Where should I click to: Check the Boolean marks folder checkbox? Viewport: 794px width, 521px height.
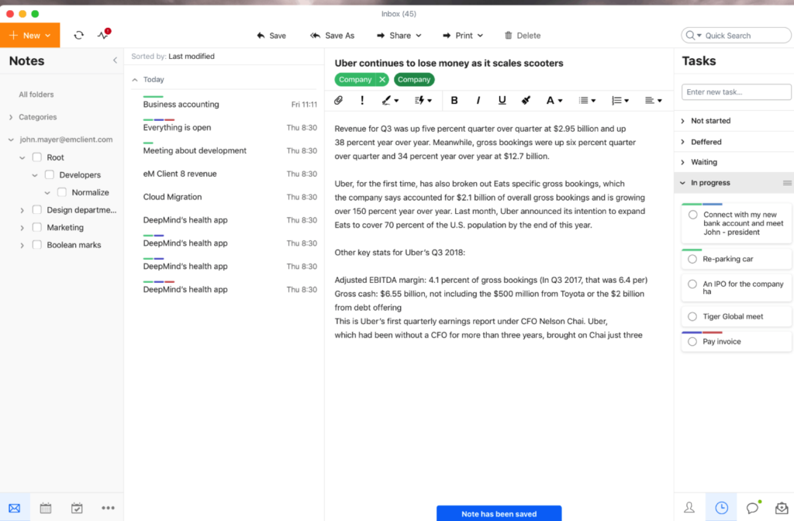click(37, 244)
